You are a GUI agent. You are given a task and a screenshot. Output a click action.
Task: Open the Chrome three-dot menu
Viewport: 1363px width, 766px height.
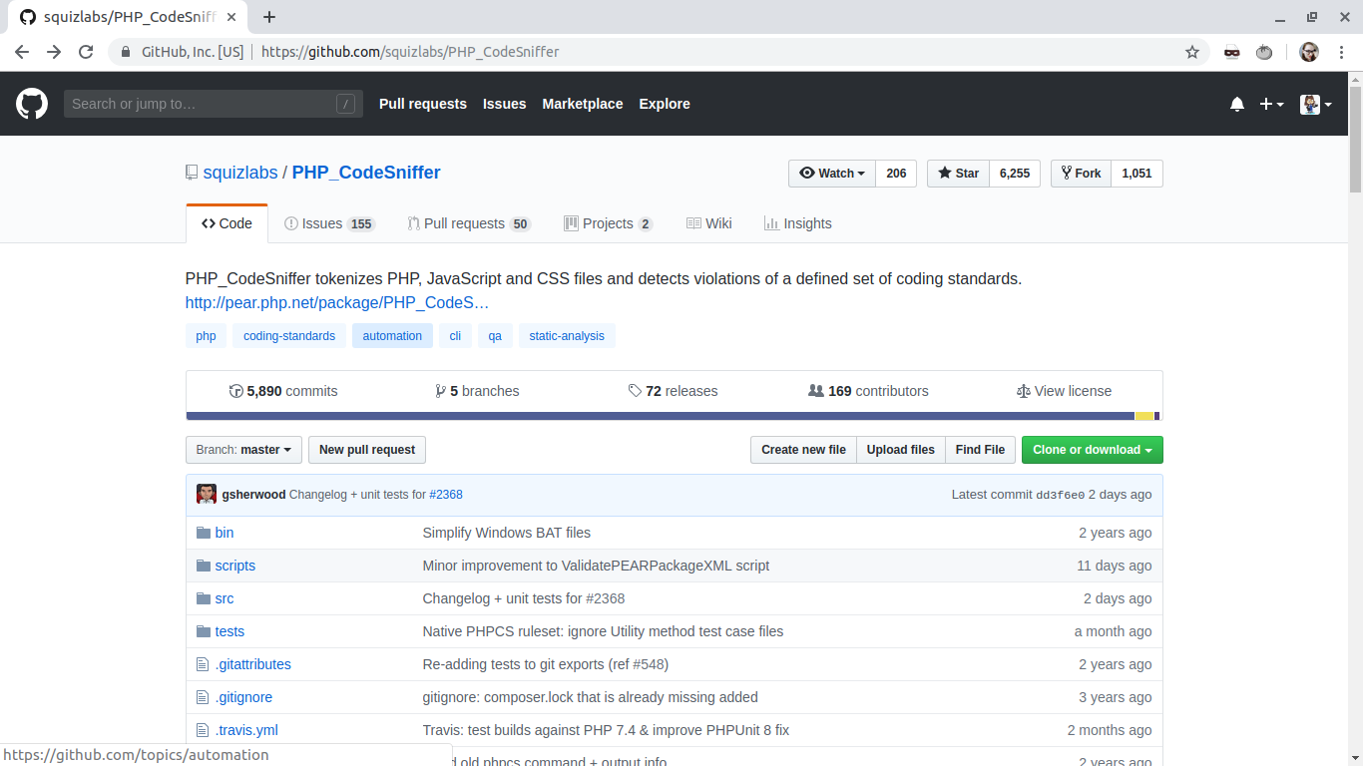(x=1341, y=52)
